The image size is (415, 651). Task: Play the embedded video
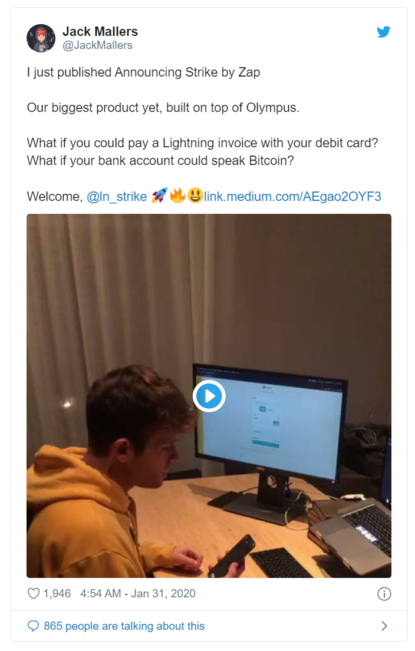pos(209,396)
